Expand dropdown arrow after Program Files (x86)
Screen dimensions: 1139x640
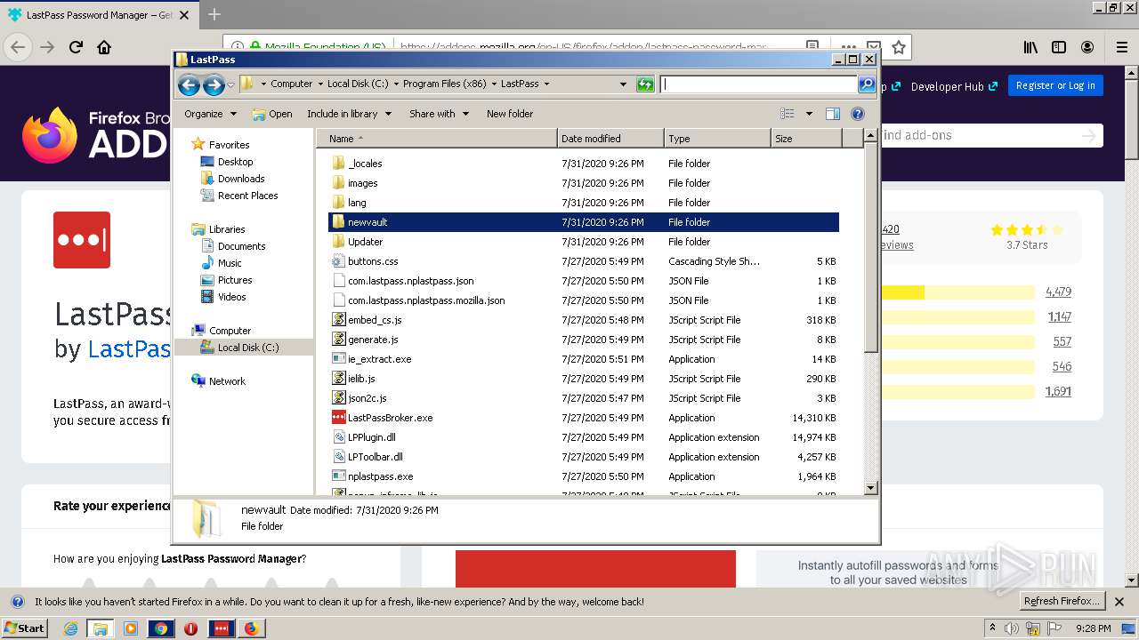(x=494, y=84)
